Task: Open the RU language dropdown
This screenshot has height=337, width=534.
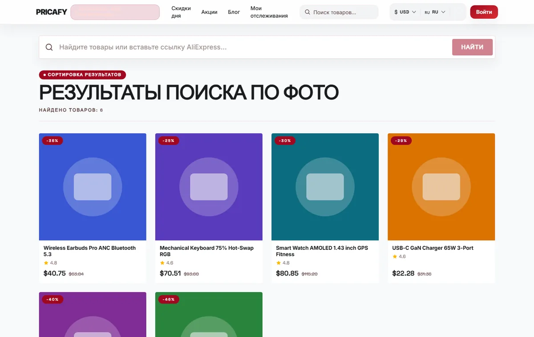Action: 435,12
